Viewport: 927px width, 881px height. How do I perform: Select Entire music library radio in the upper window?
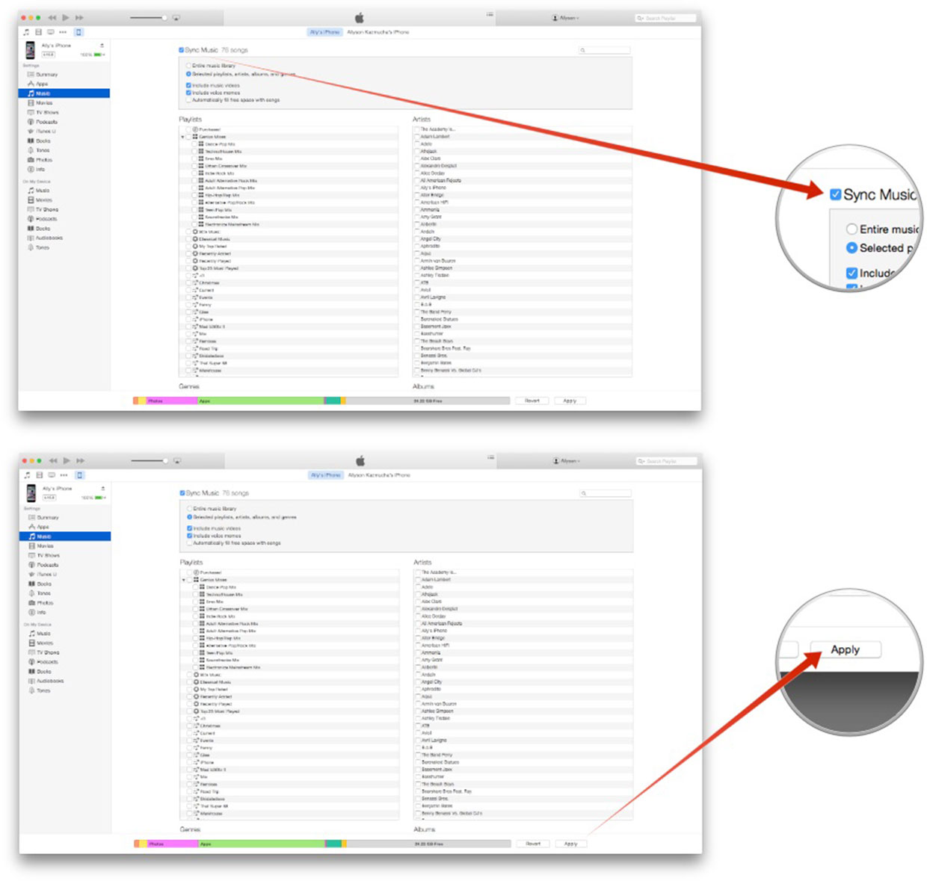tap(188, 66)
